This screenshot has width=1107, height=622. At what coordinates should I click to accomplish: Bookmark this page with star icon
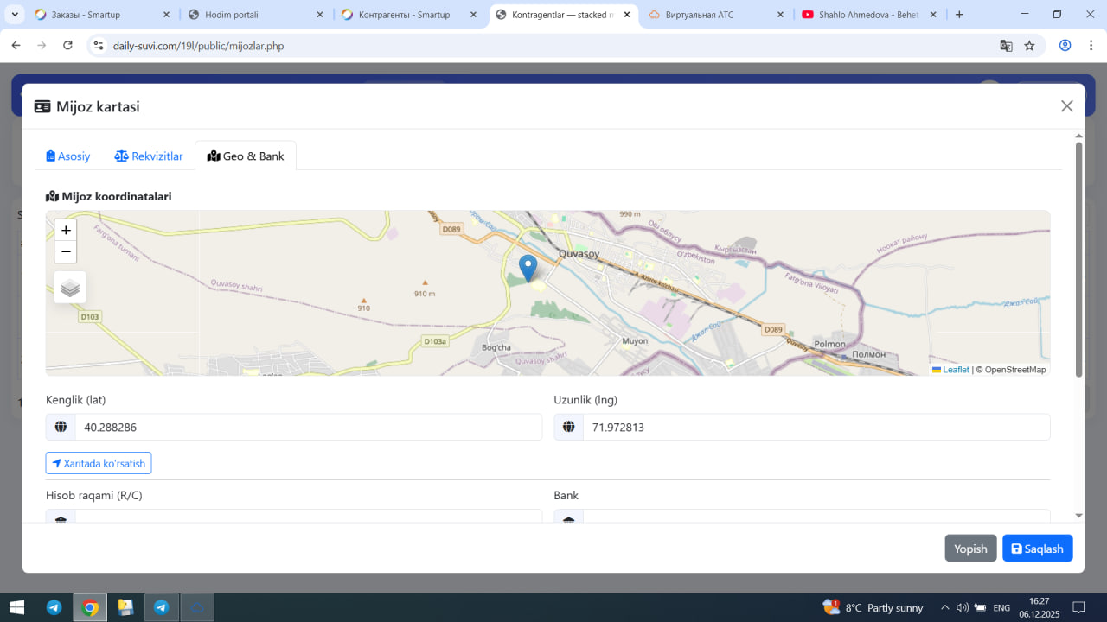click(1029, 46)
